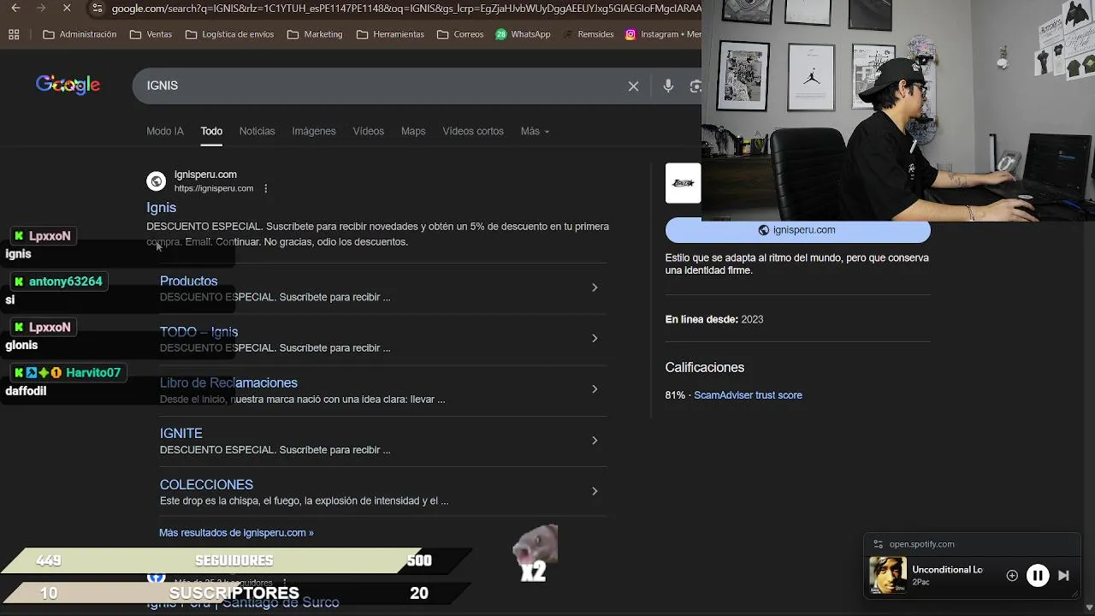Viewport: 1095px width, 616px height.
Task: Open the TODO – Ignis sitelink
Action: (x=198, y=332)
